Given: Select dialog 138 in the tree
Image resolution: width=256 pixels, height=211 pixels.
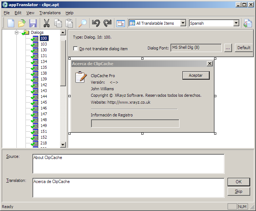Looking at the screenshot, I should 43,73.
